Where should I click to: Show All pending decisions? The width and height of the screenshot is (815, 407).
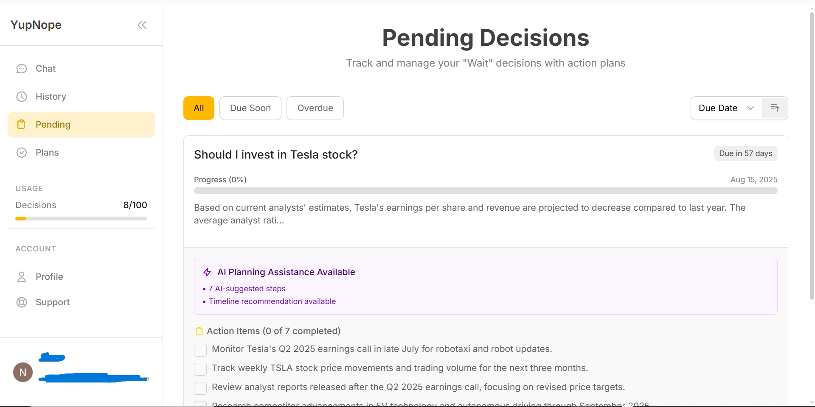pos(199,108)
